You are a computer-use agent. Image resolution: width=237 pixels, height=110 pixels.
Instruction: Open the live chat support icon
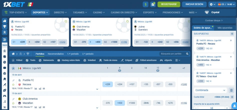(x=235, y=106)
